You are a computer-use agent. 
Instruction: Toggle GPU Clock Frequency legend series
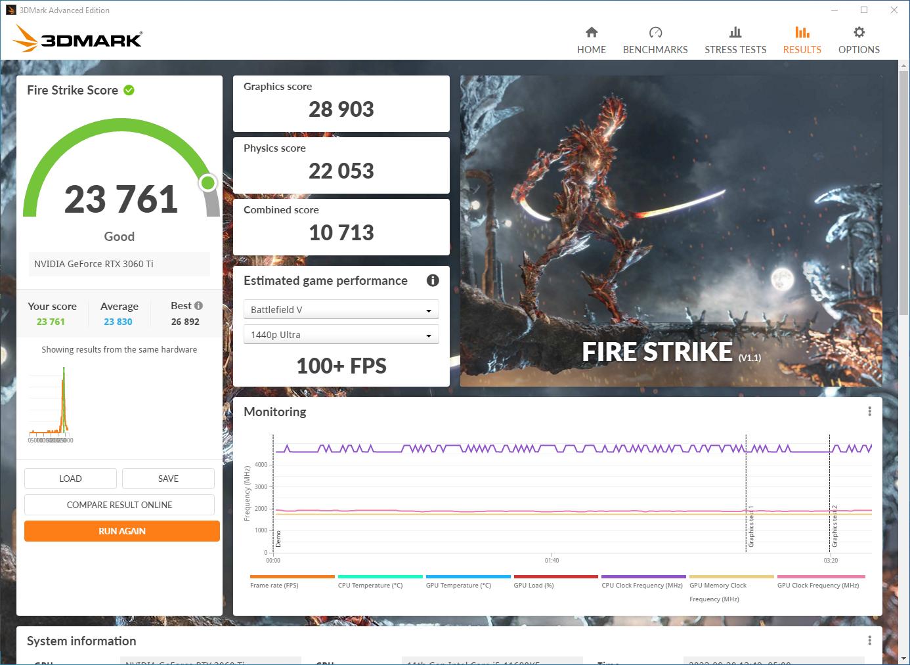[x=819, y=582]
